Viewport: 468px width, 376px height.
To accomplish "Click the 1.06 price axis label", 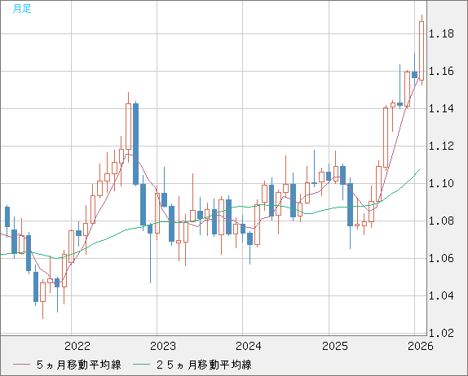I will pos(441,258).
